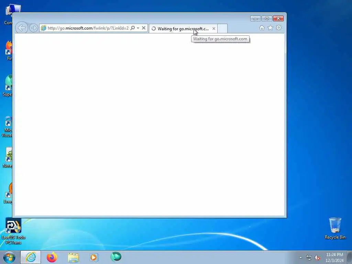Viewport: 352px width, 264px height.
Task: Open the address bar autocomplete dropdown arrow
Action: point(138,28)
